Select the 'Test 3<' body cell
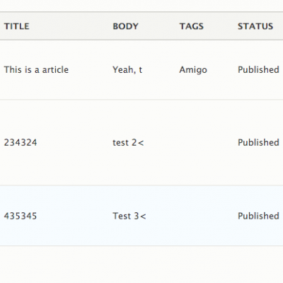Screen dimensions: 283x283 129,216
